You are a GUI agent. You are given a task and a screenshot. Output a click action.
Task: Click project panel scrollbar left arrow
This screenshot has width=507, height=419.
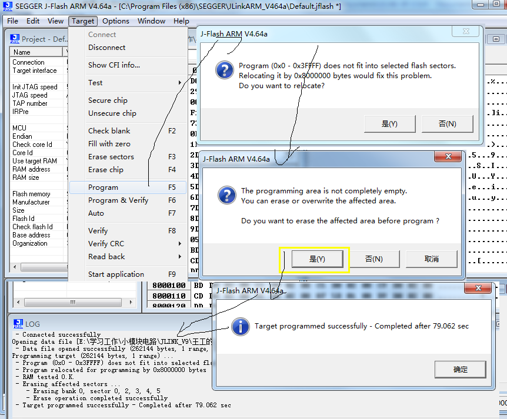tap(15, 267)
